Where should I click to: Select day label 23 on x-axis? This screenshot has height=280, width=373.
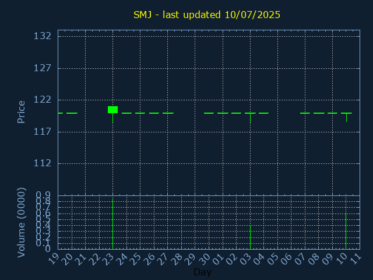[109, 258]
